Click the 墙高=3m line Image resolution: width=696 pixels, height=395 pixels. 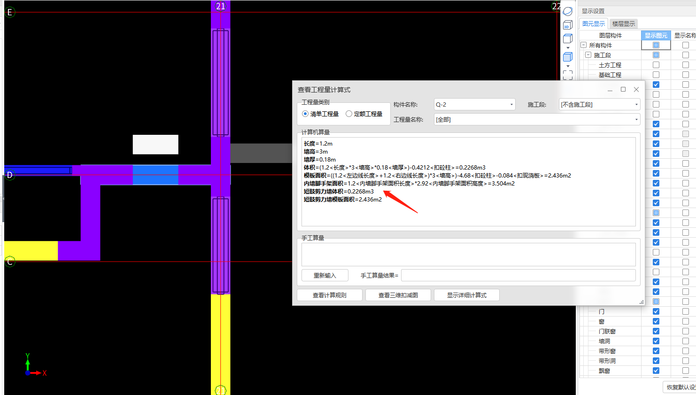316,152
